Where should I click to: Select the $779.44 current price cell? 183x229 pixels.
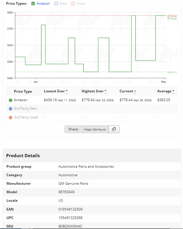coord(136,100)
